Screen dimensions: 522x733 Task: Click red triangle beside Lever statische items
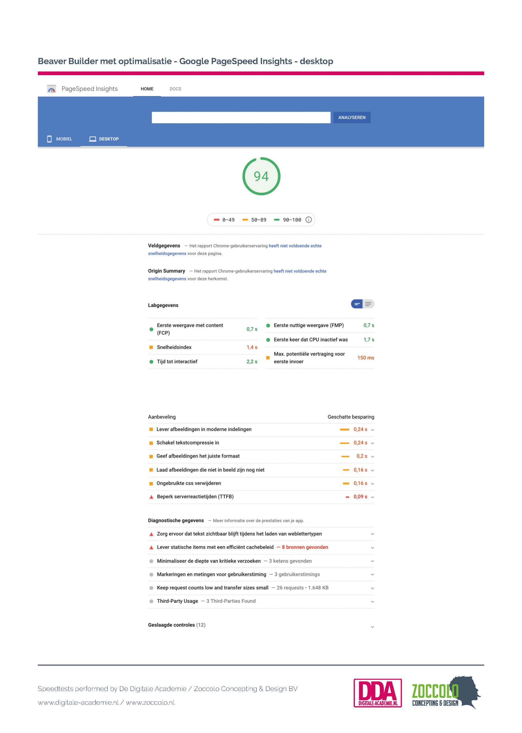(151, 547)
